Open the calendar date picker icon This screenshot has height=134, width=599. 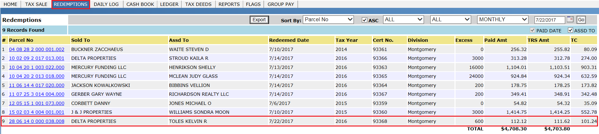[570, 20]
